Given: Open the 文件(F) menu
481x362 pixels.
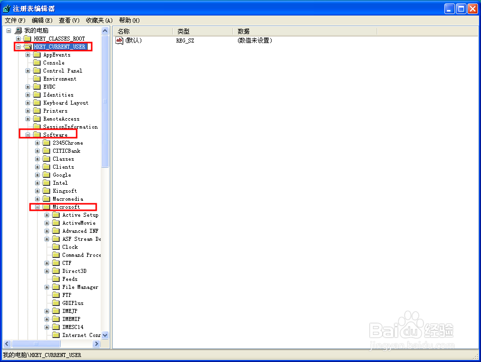Looking at the screenshot, I should (x=15, y=21).
